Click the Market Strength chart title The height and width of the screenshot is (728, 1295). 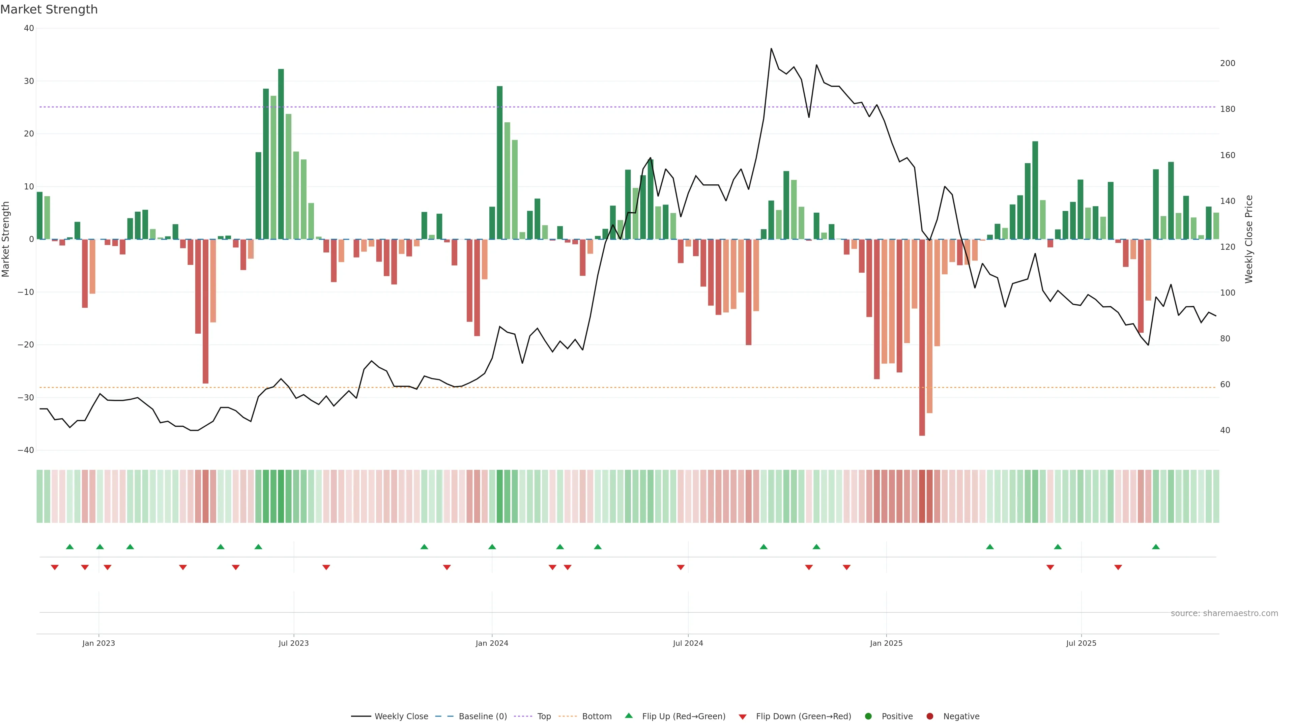point(49,9)
